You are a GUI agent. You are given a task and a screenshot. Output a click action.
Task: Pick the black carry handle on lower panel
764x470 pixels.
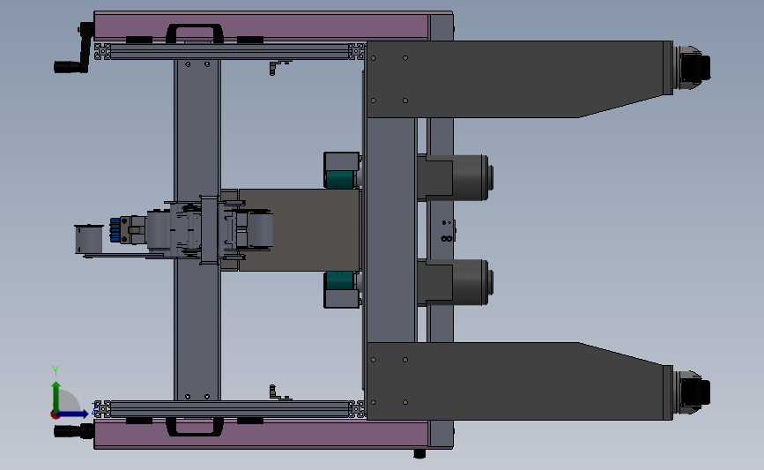pos(195,426)
